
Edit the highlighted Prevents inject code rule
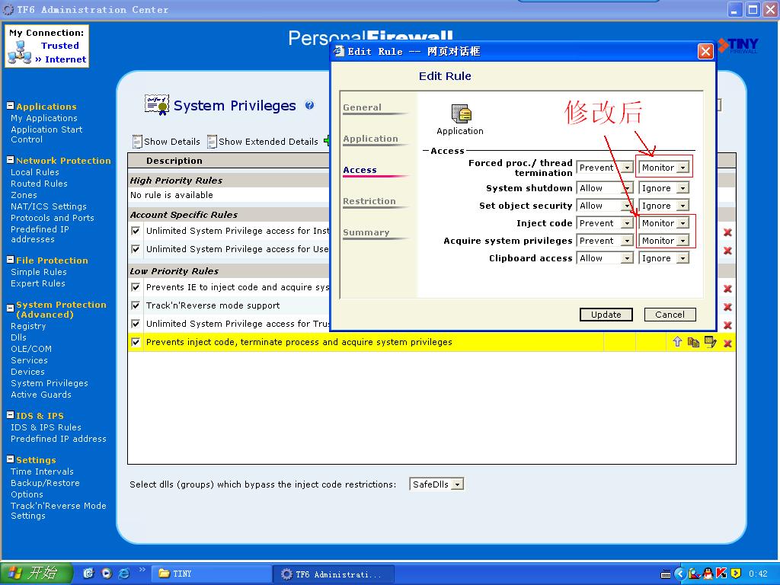click(x=711, y=342)
